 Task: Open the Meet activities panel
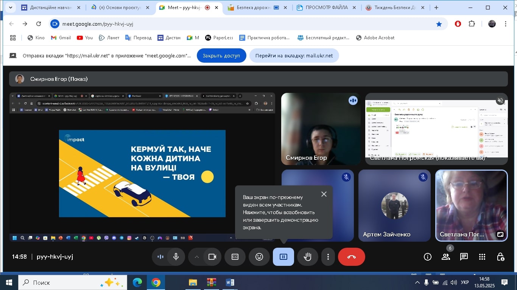coord(482,257)
